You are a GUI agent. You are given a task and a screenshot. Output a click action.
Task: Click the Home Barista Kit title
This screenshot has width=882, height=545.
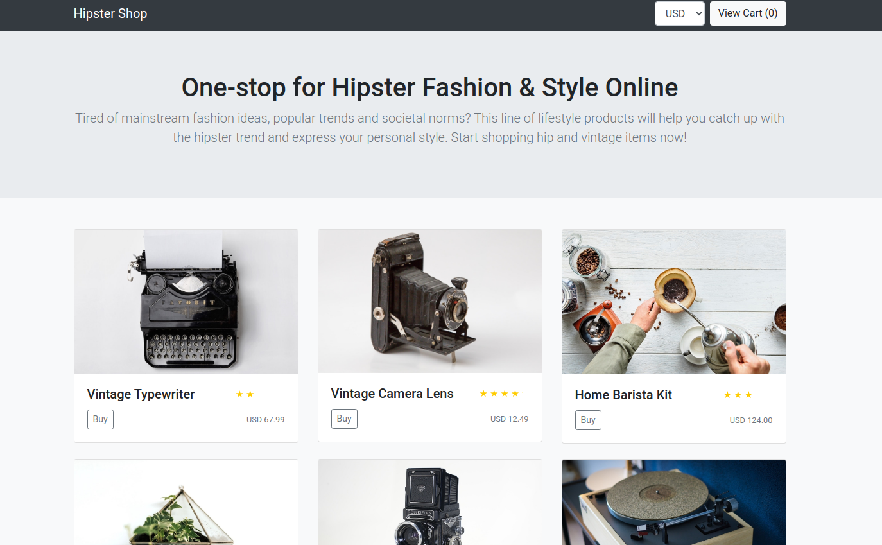click(x=623, y=395)
